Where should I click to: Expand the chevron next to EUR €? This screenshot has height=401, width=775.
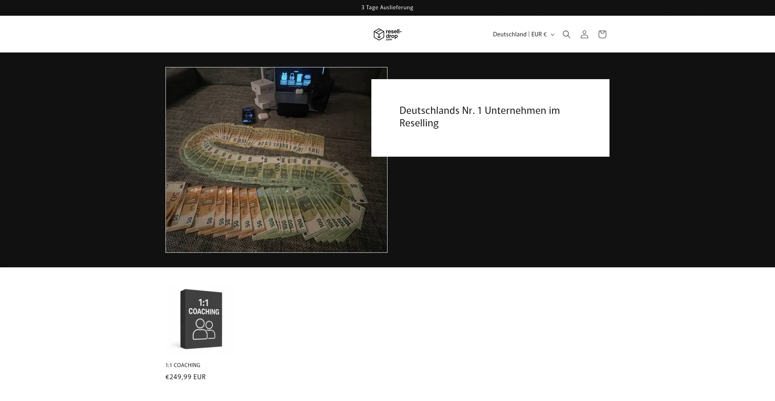[x=553, y=35]
